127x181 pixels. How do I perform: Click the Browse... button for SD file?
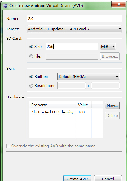click(x=110, y=56)
